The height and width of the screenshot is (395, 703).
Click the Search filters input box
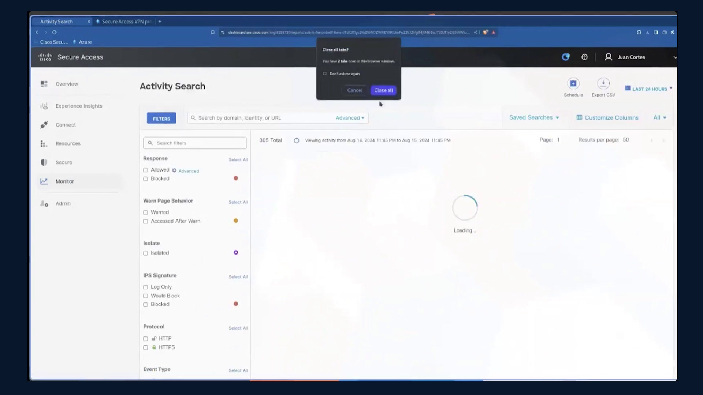point(195,143)
